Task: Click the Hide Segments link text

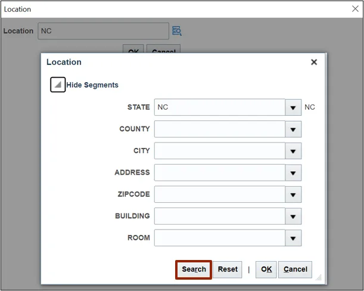Action: click(92, 85)
